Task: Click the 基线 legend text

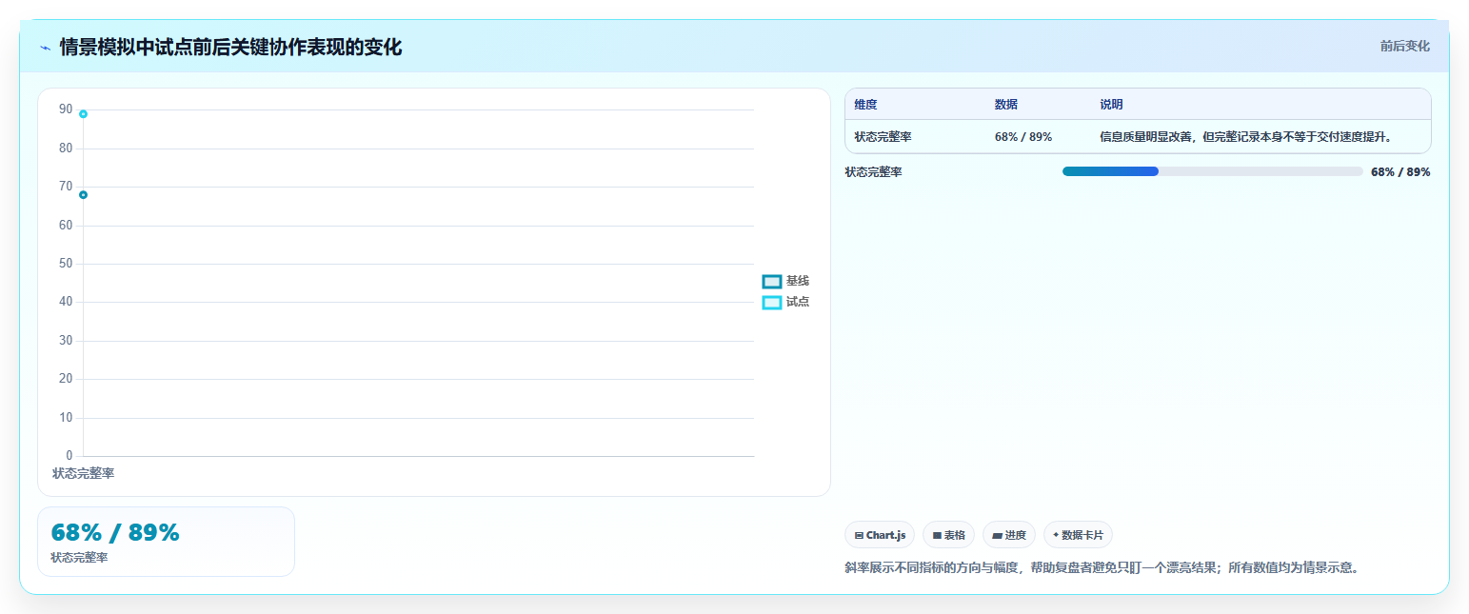Action: tap(798, 281)
